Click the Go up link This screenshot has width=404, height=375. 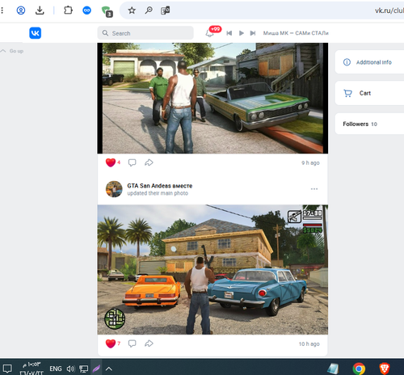pos(12,51)
